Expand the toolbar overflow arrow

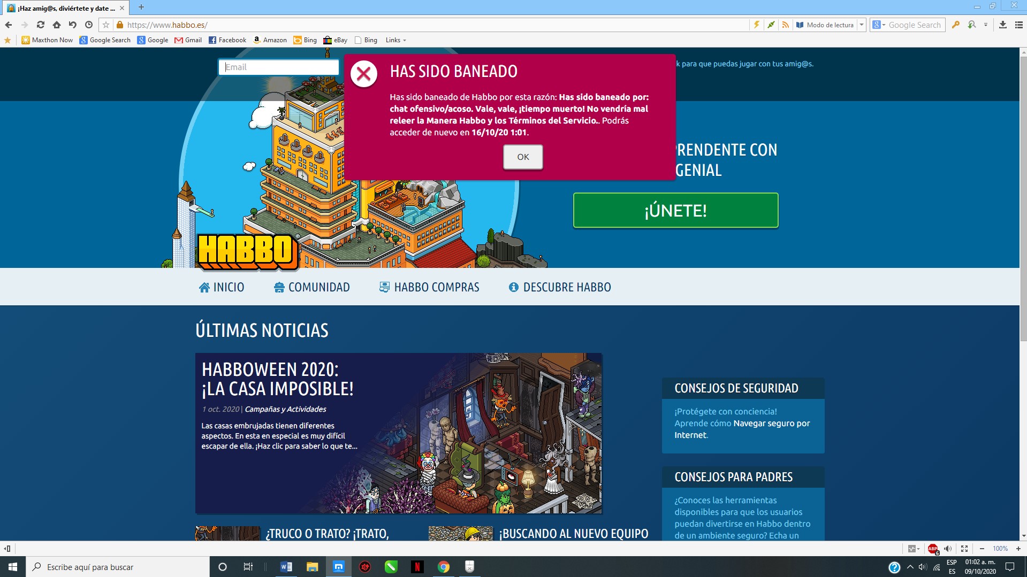click(985, 25)
